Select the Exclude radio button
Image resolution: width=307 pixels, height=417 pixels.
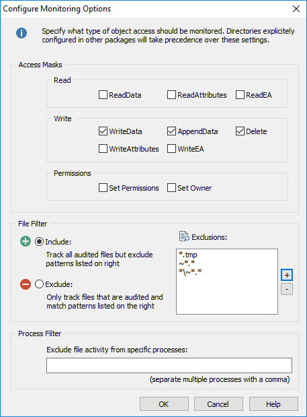point(39,284)
